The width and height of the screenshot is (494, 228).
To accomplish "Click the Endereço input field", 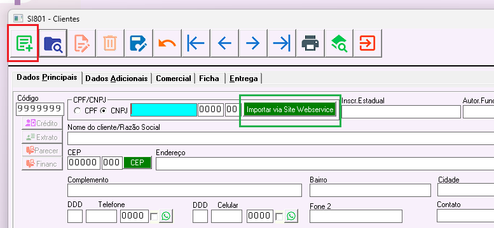I will (x=324, y=163).
